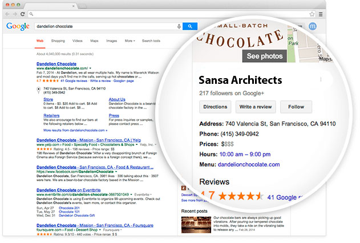Click More results from dandelionchocolate.com
Screen dimensions: 360x243
[75, 130]
